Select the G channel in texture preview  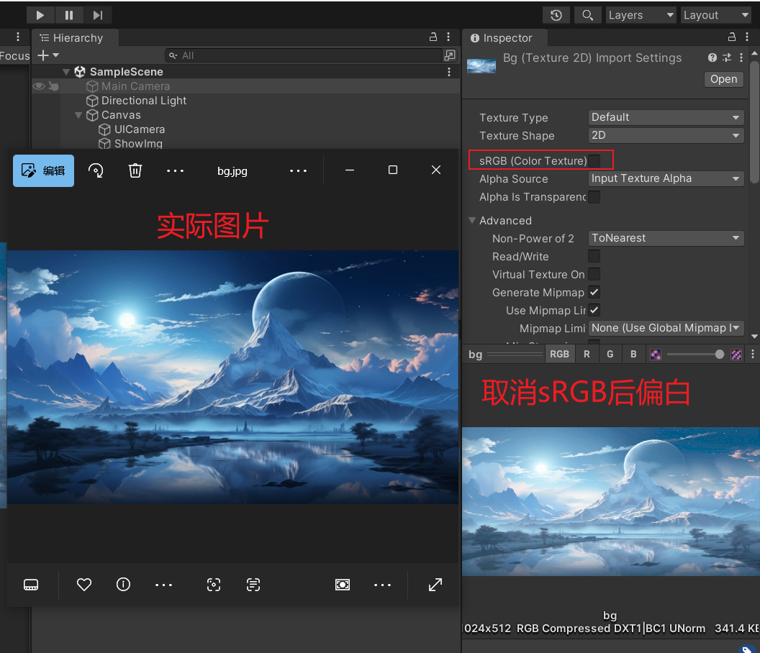[609, 354]
